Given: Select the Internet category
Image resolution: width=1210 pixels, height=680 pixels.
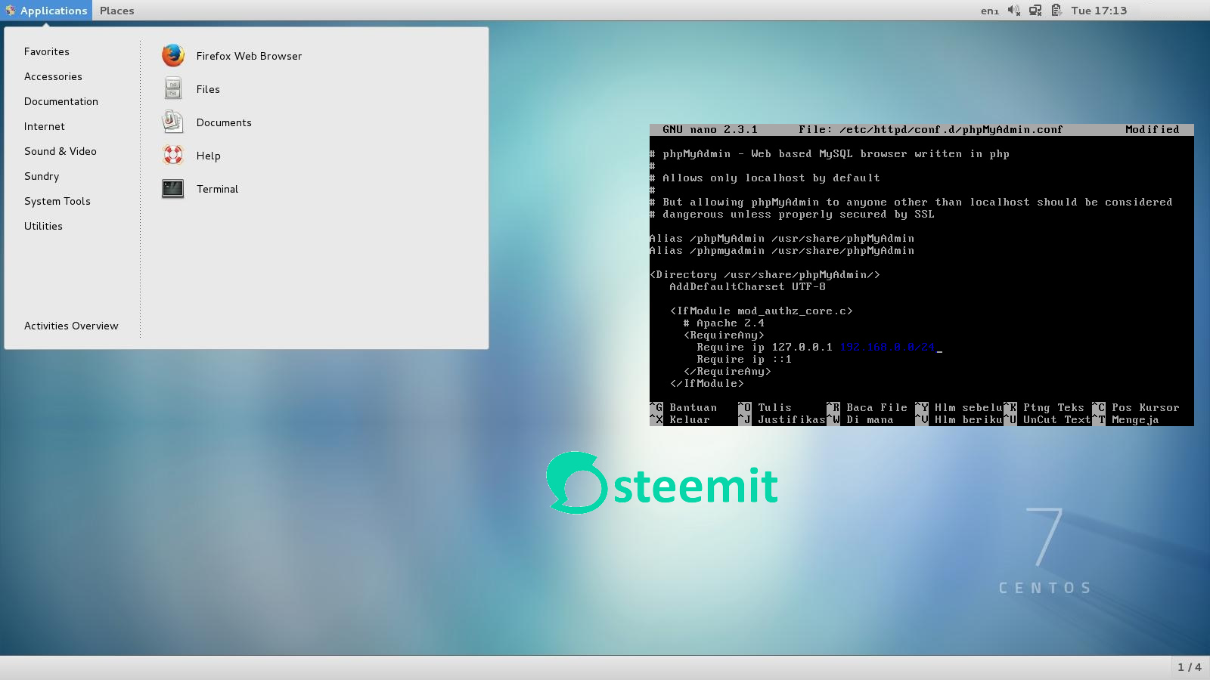Looking at the screenshot, I should coord(45,126).
